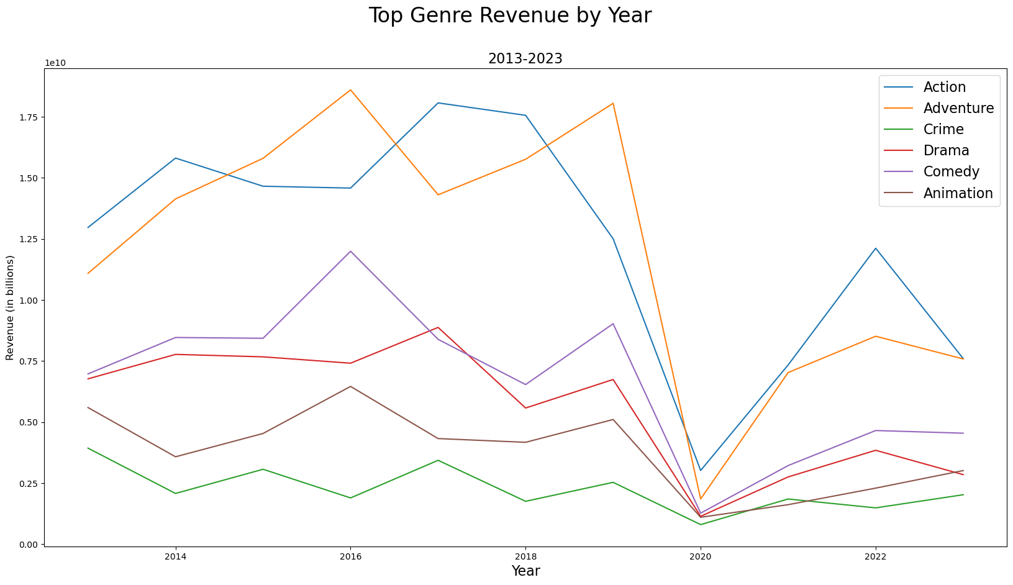Image resolution: width=1013 pixels, height=585 pixels.
Task: Click the 1.75 y-axis tick label
Action: [x=30, y=117]
